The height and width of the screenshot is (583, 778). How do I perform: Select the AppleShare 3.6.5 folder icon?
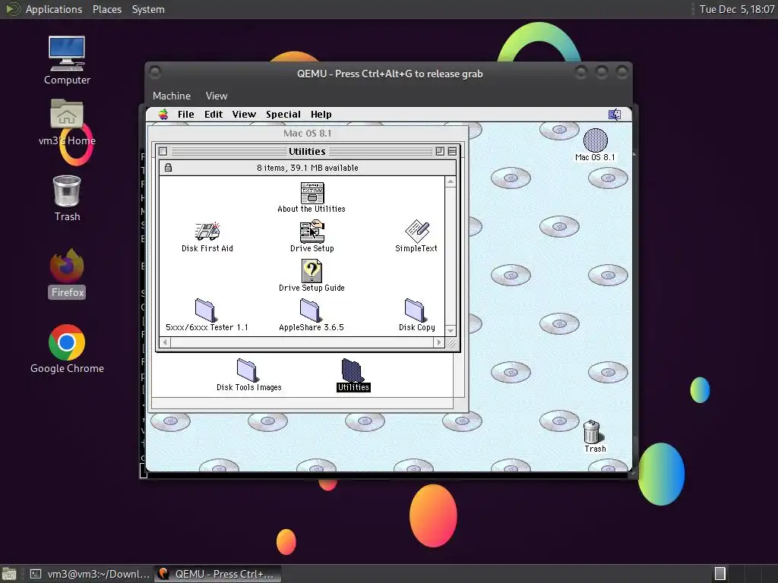310,310
